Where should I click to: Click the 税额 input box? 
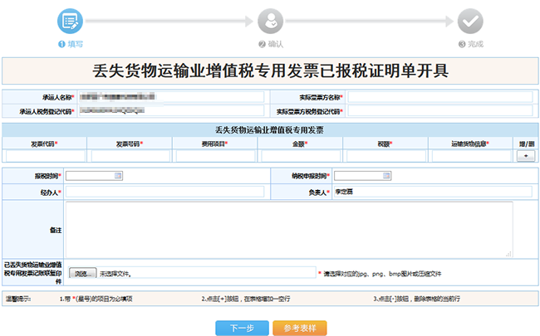coord(384,156)
